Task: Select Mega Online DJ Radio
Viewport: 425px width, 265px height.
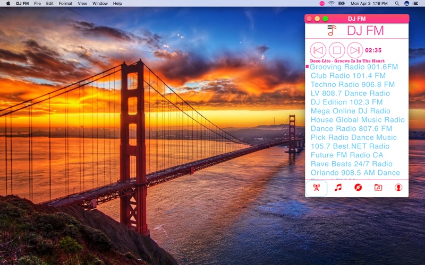Action: pos(351,111)
